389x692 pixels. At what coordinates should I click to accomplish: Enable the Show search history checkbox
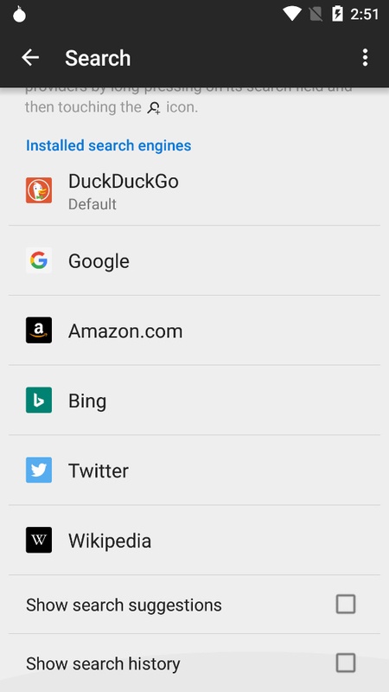click(345, 663)
